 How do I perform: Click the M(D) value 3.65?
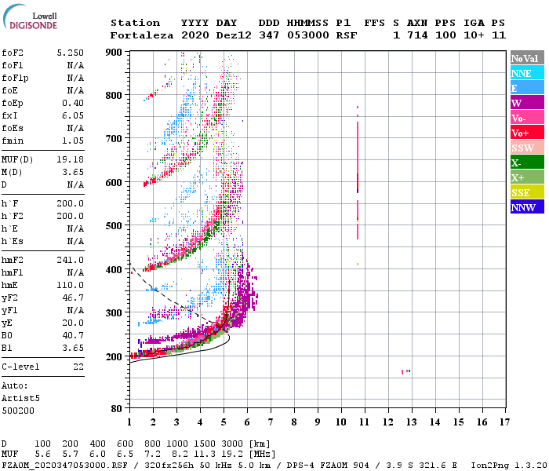click(x=73, y=172)
